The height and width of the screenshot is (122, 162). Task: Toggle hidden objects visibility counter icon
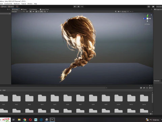click(x=42, y=12)
